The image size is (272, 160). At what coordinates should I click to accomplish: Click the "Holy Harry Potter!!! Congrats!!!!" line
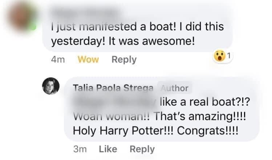(155, 130)
